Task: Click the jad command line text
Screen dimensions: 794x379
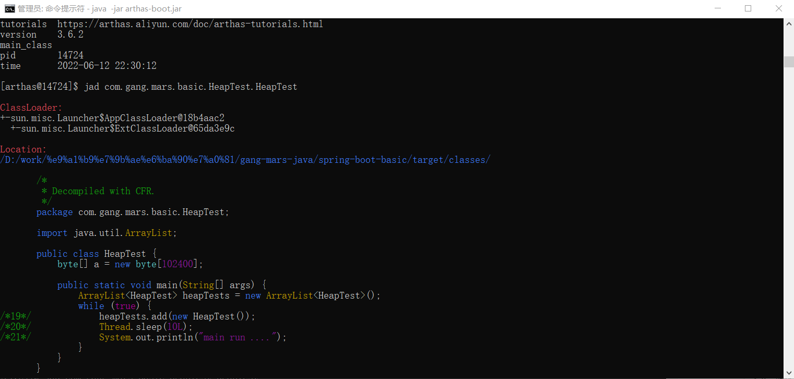Action: point(191,87)
